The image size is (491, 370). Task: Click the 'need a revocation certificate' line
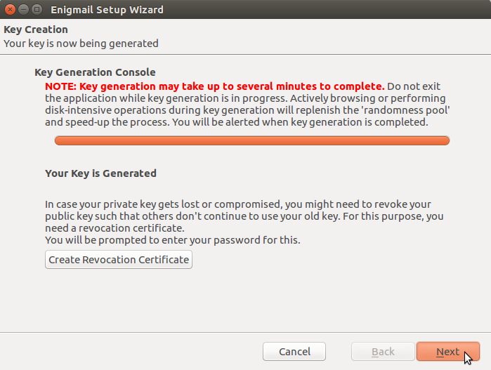coord(114,228)
